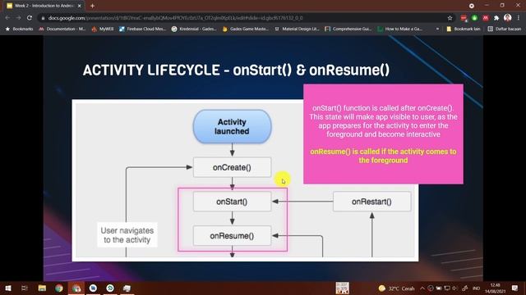Open the green circular app on the taskbar
Viewport: 526px width, 295px height.
[110, 288]
